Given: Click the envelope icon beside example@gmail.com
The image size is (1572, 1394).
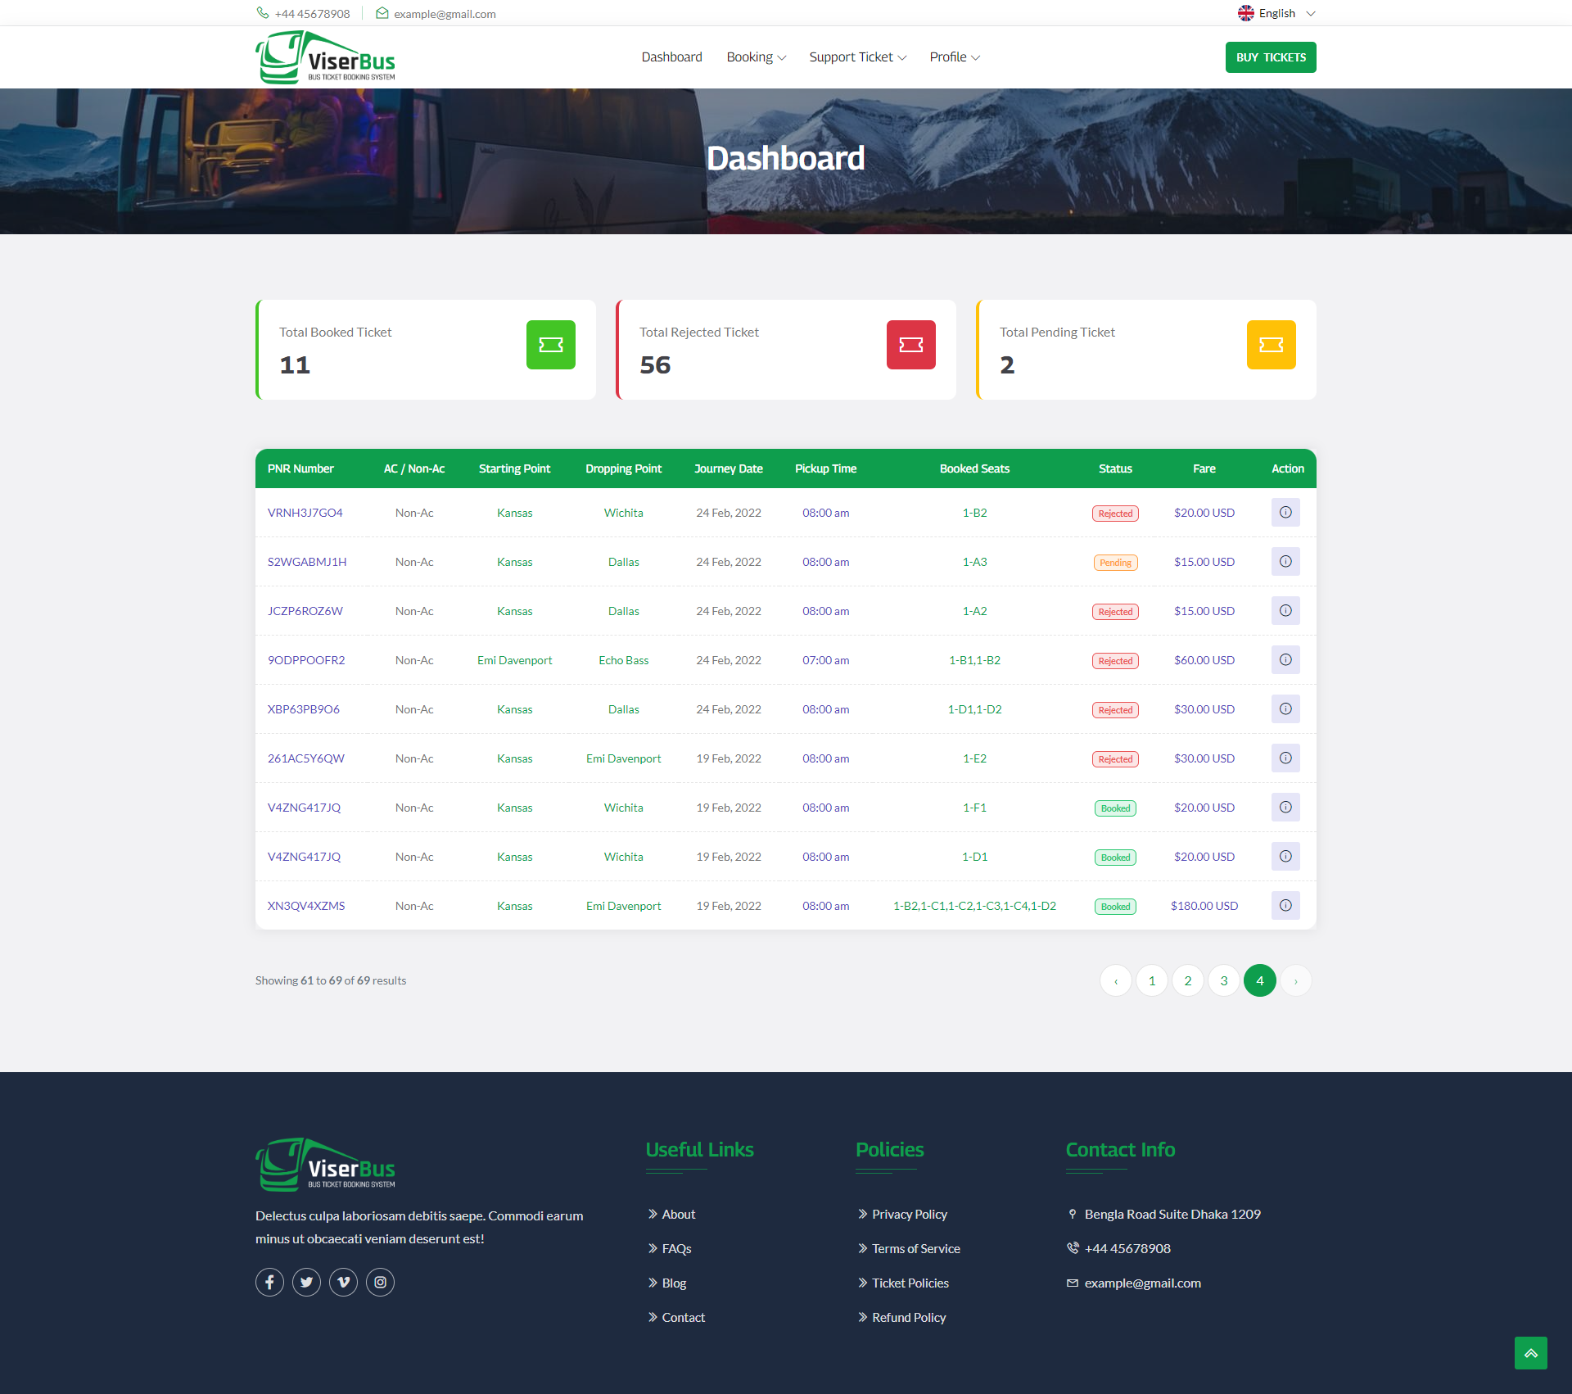Looking at the screenshot, I should point(382,13).
